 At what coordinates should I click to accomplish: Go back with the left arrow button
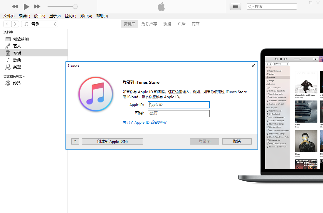point(7,24)
